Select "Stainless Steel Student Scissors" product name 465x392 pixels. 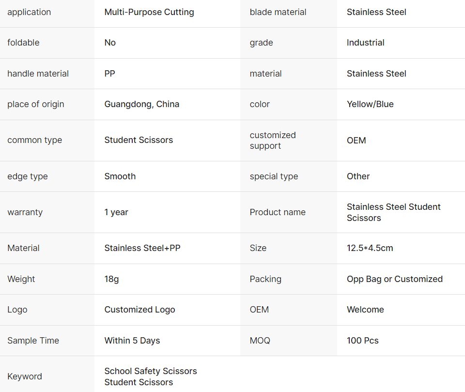pos(393,212)
